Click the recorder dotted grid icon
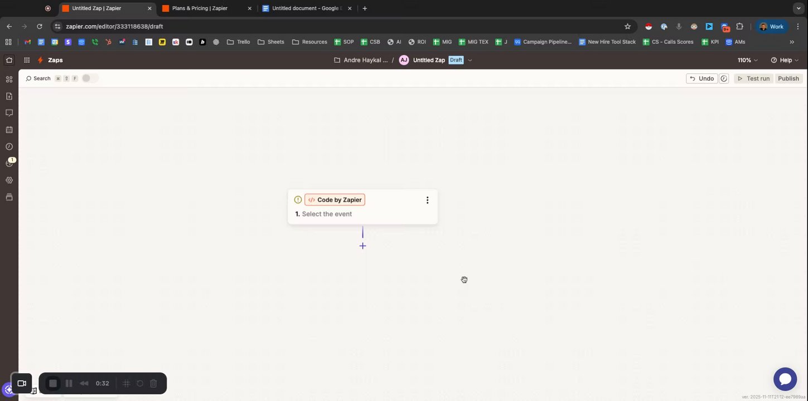The width and height of the screenshot is (808, 401). click(x=127, y=383)
